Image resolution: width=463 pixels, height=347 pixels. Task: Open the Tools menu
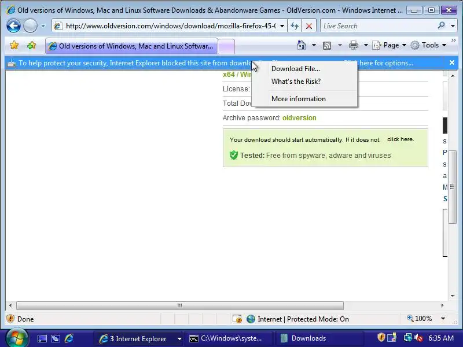428,45
